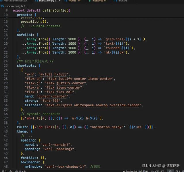184x172 pixels.
Task: Click the "font-700" string value
Action: coord(51,101)
